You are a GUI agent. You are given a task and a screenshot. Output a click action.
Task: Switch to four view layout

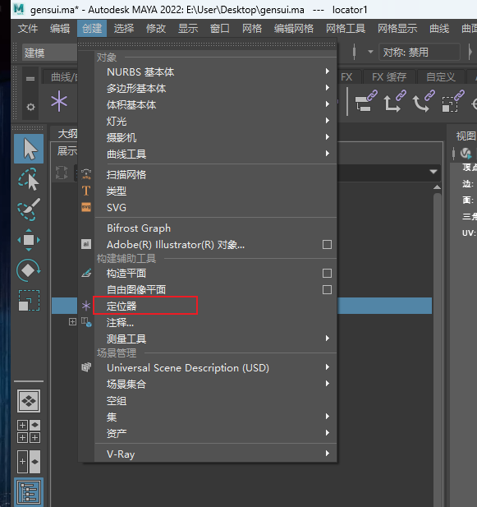29,431
